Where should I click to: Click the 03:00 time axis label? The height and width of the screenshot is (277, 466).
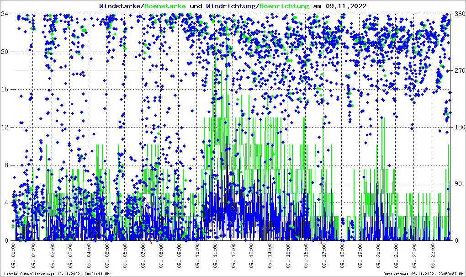coord(71,256)
